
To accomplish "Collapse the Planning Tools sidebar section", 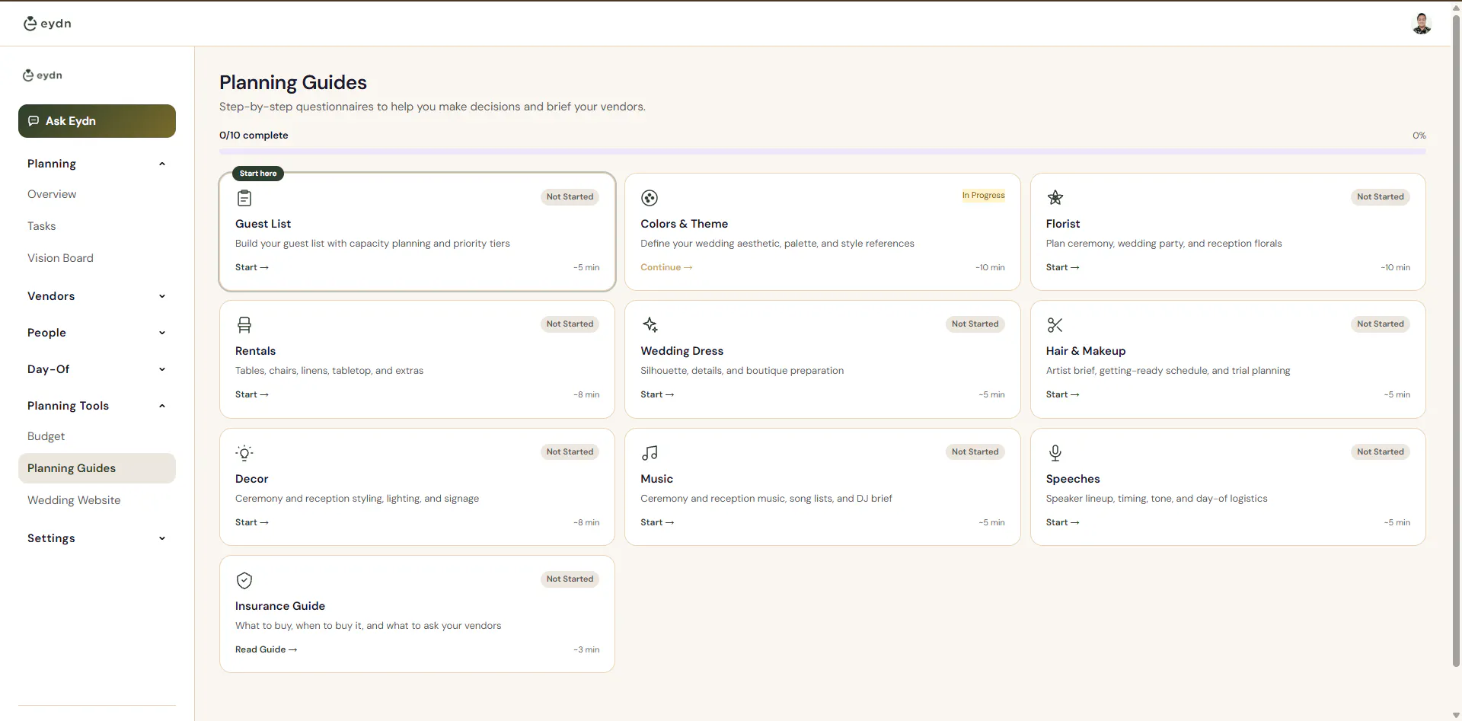I will point(97,406).
